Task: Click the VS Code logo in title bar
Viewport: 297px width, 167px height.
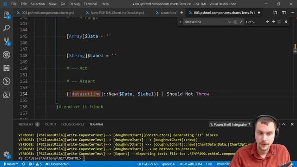Action: point(5,4)
